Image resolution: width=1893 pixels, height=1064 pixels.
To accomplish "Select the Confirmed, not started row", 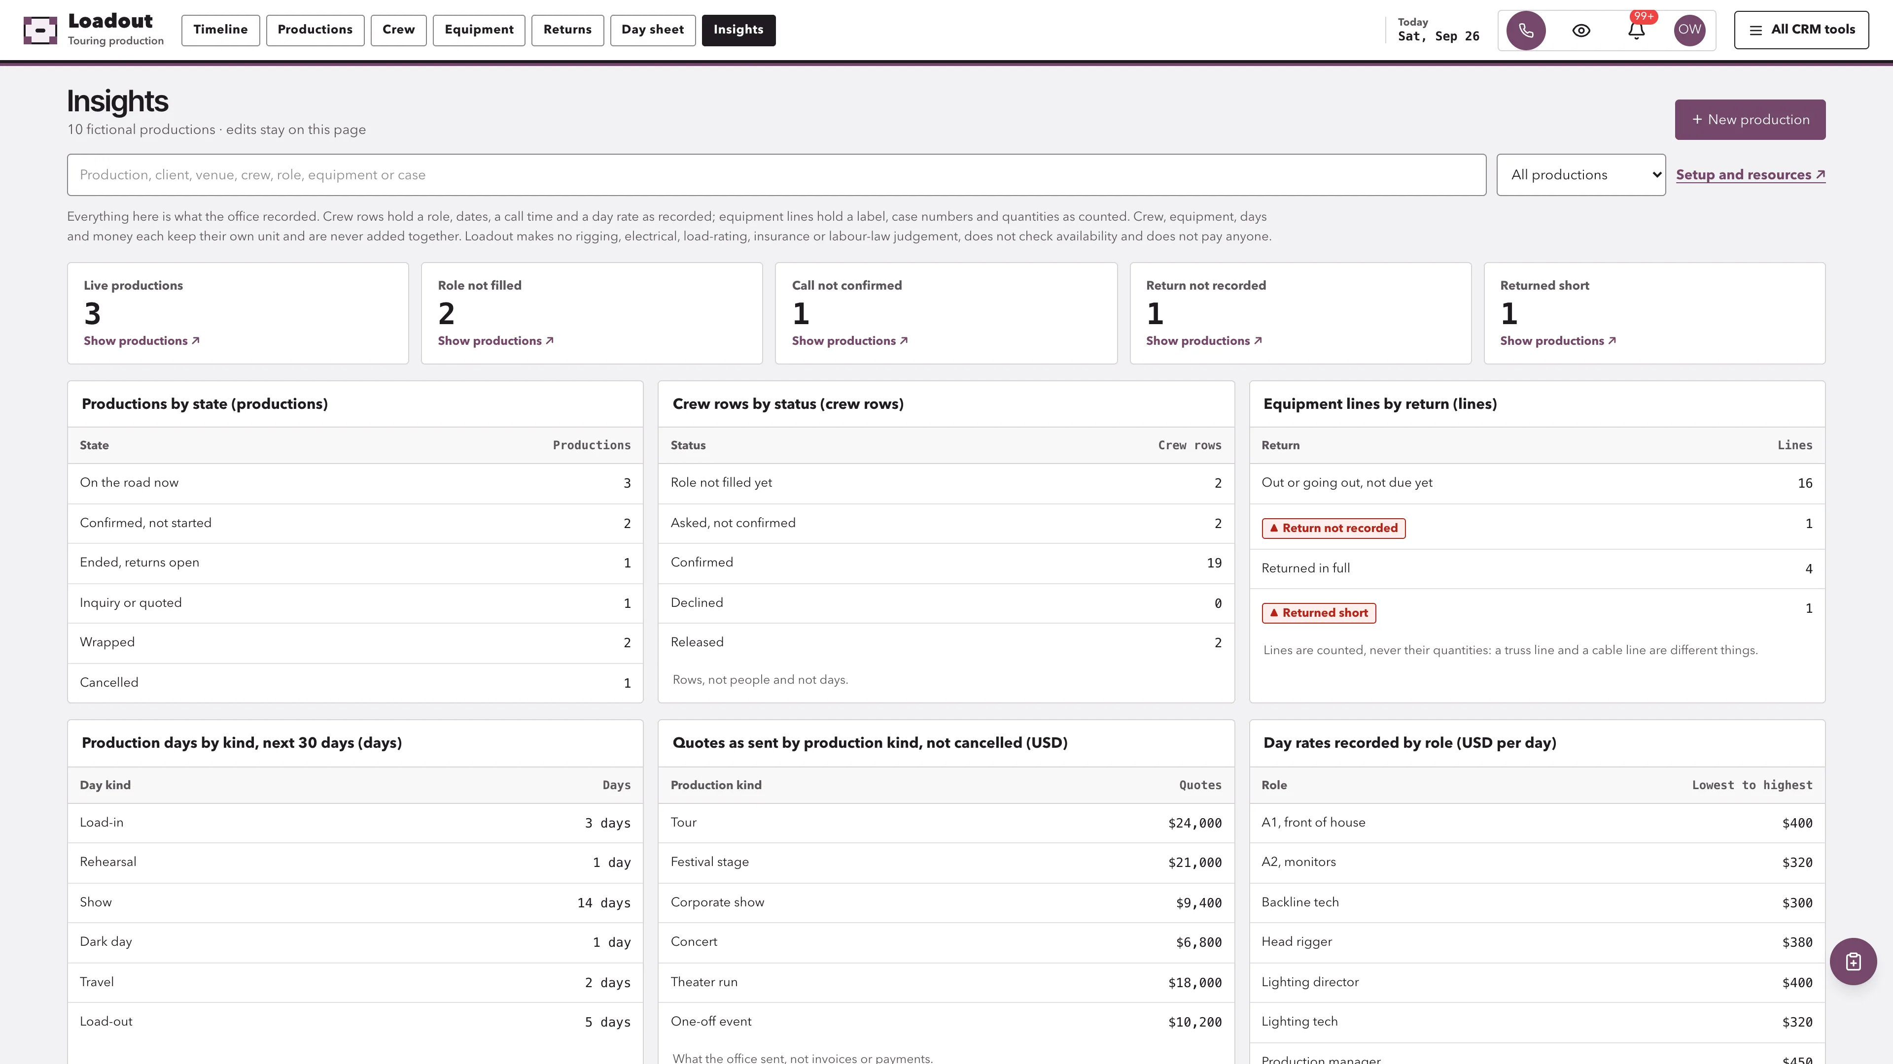I will tap(355, 523).
